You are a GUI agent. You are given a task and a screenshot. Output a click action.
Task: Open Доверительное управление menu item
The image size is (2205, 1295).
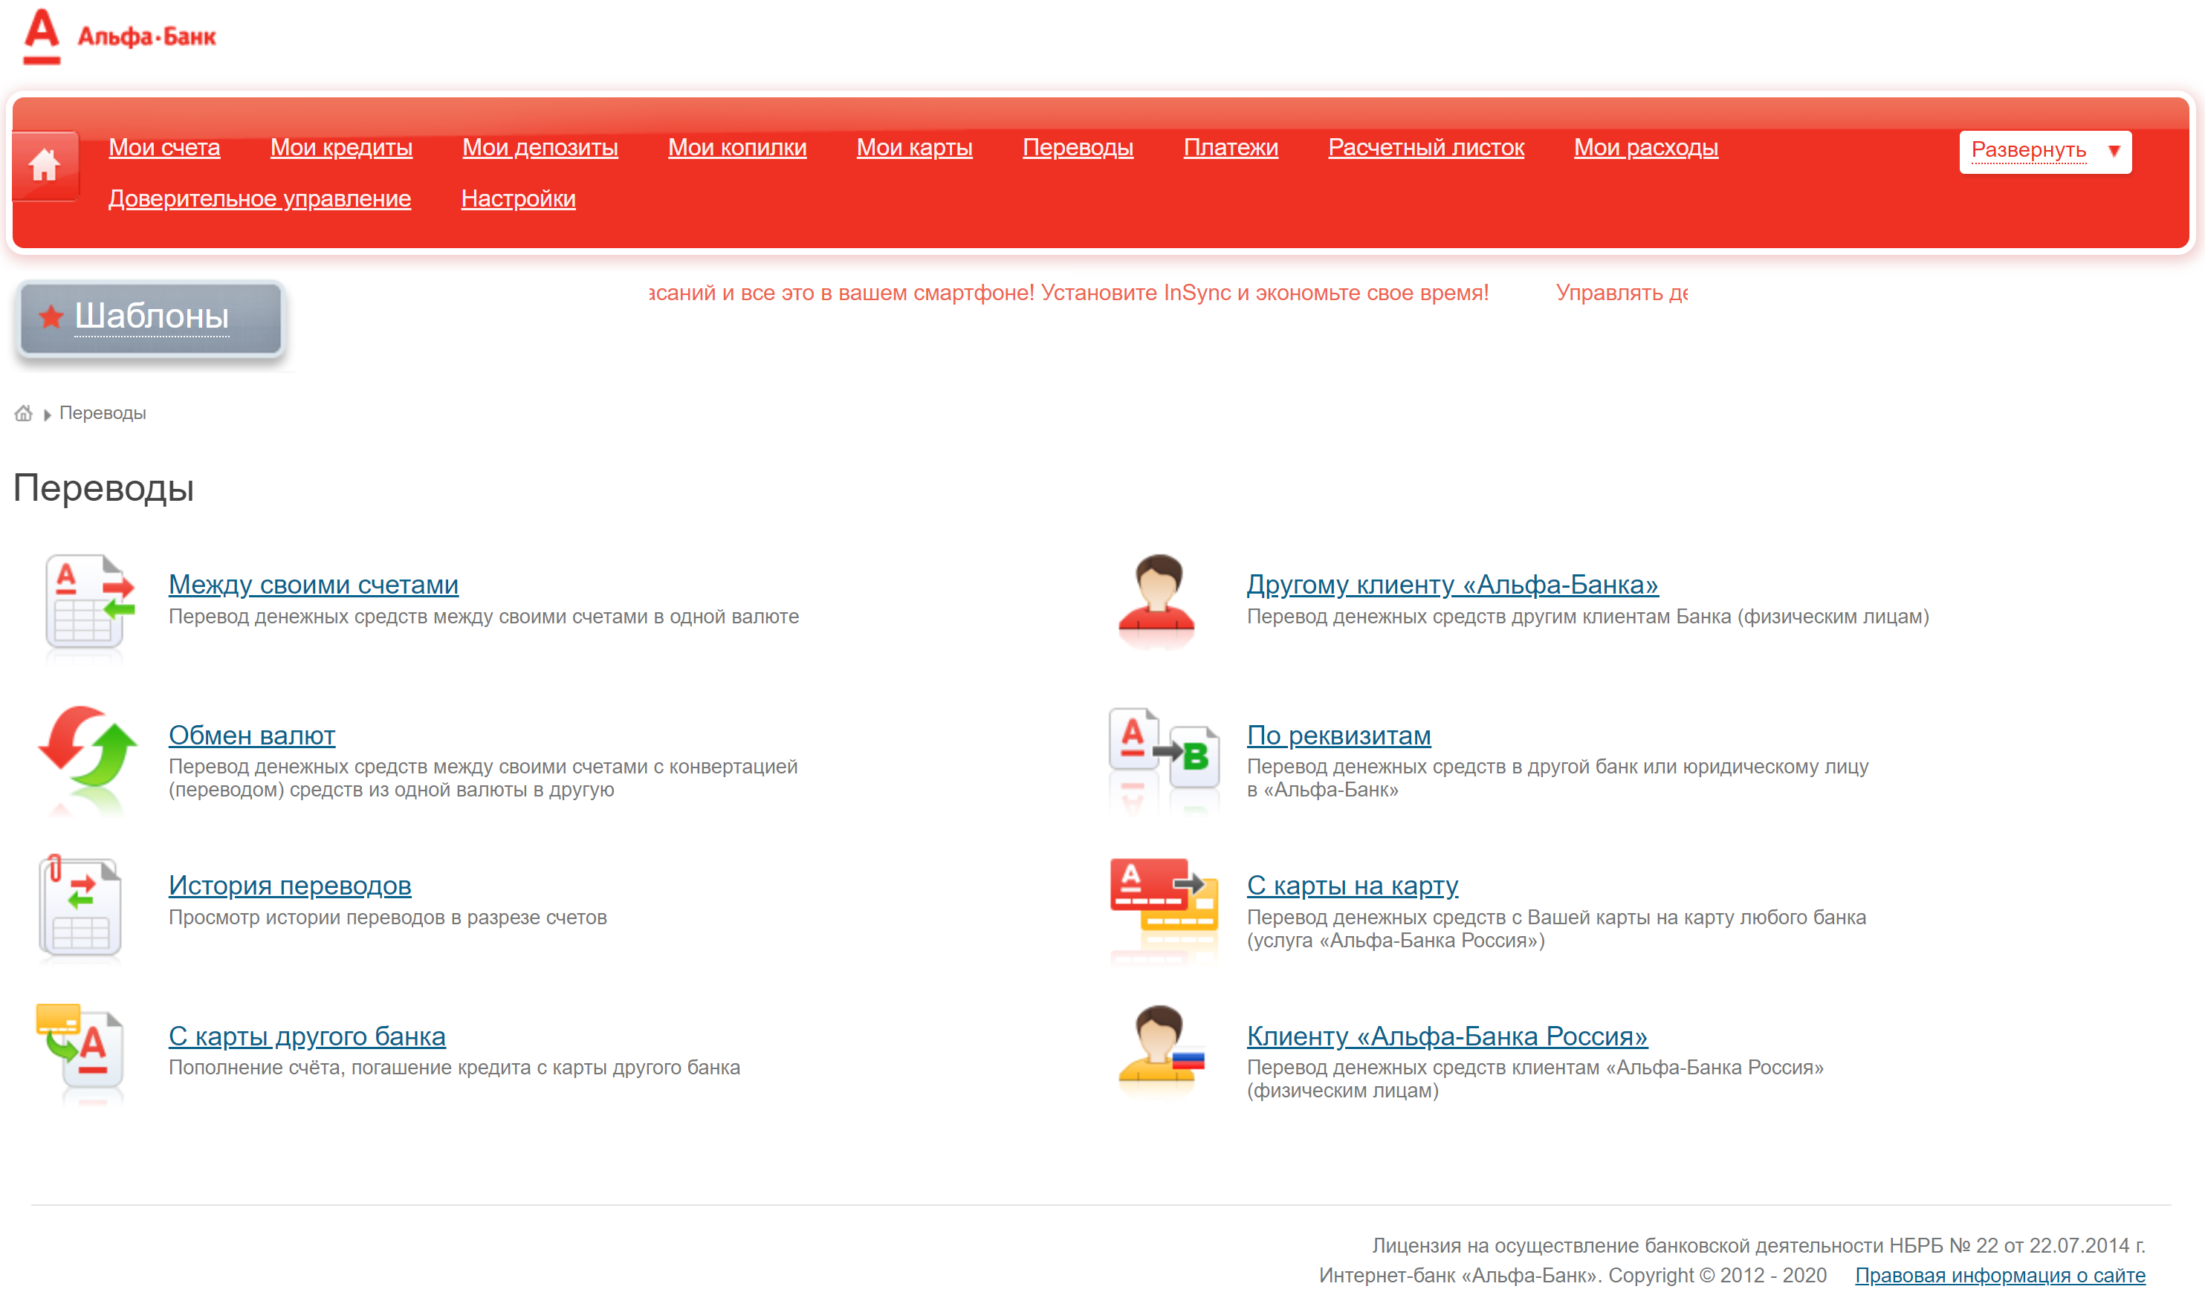point(260,198)
